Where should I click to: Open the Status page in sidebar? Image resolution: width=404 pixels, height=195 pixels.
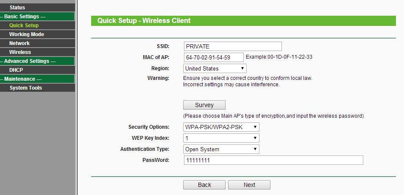(37, 8)
